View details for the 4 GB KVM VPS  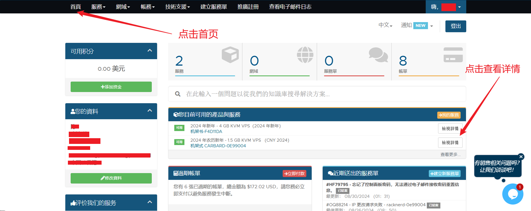coord(450,129)
